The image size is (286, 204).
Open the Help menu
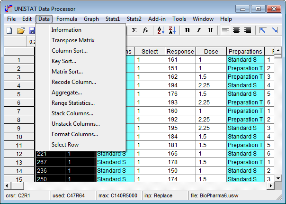tap(226, 19)
